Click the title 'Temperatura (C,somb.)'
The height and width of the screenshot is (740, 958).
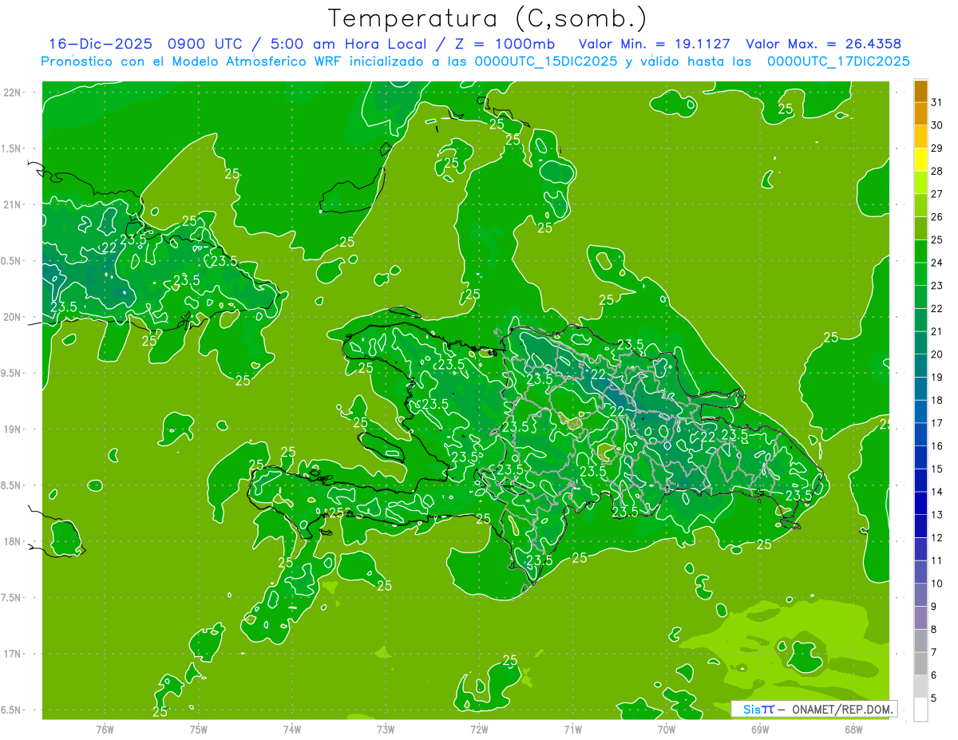488,18
